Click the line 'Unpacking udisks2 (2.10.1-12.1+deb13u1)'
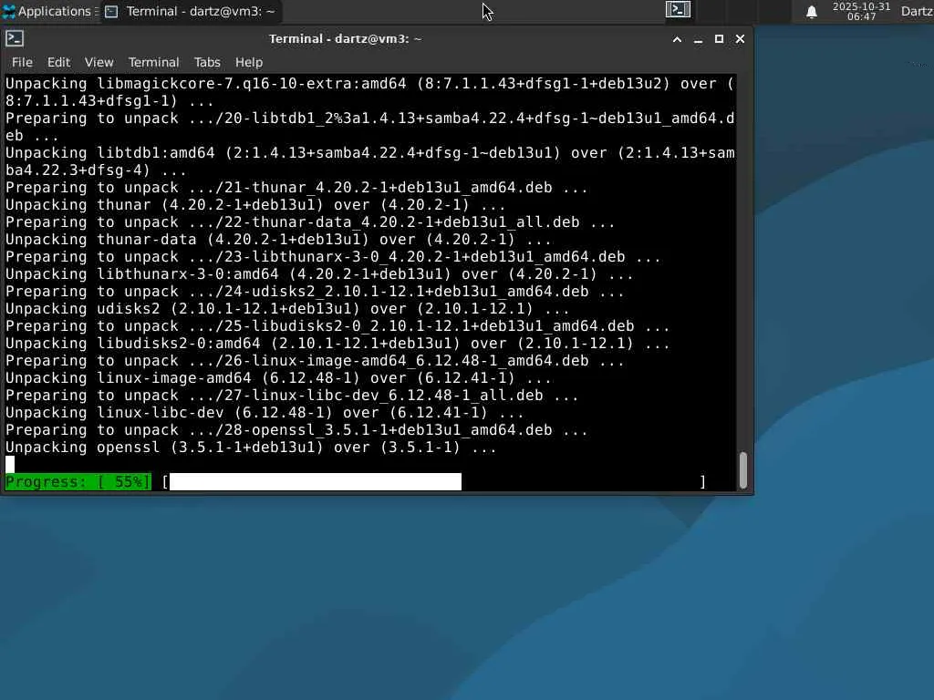 [x=287, y=308]
